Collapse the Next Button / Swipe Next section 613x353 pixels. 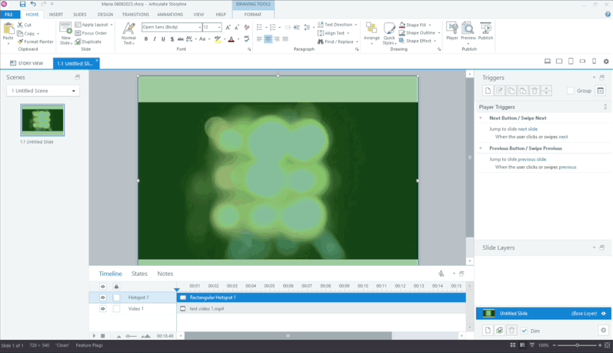(x=481, y=118)
